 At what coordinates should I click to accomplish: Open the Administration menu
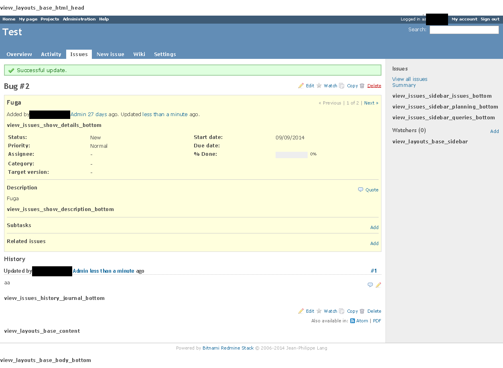click(x=79, y=19)
